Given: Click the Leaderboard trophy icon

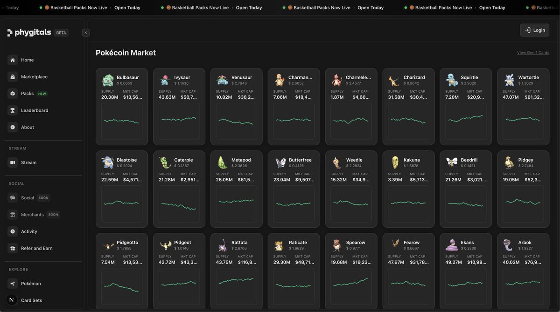Looking at the screenshot, I should [13, 110].
